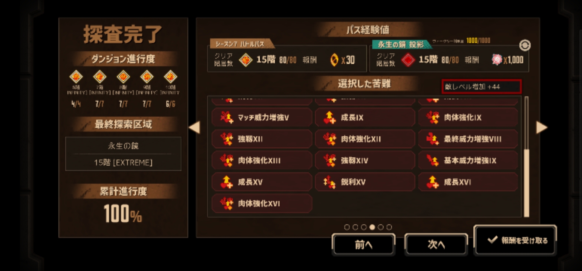Click the 最終威力増強VIII icon
582x271 pixels.
(433, 139)
